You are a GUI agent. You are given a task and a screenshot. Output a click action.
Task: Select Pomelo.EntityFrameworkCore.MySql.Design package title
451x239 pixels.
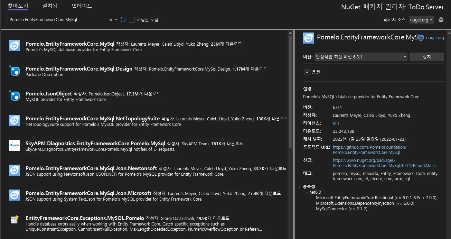tap(79, 69)
